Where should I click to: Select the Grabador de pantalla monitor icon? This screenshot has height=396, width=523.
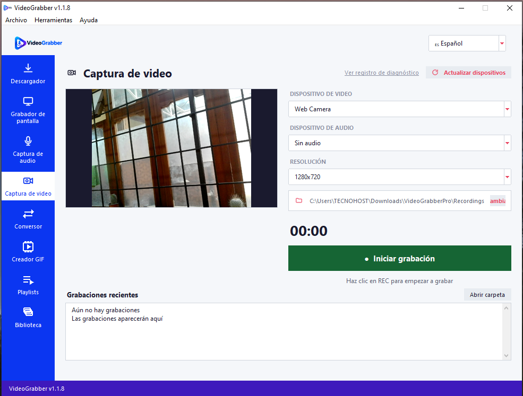28,101
